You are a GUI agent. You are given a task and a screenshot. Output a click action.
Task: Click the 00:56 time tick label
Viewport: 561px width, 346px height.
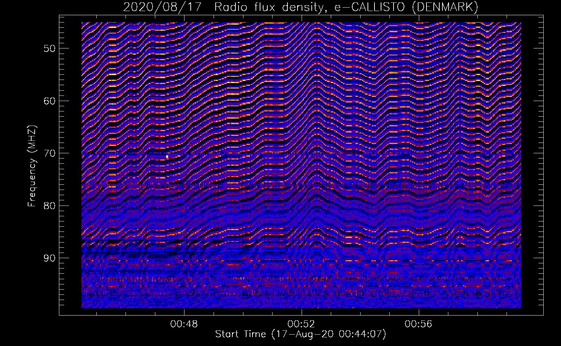pyautogui.click(x=418, y=324)
